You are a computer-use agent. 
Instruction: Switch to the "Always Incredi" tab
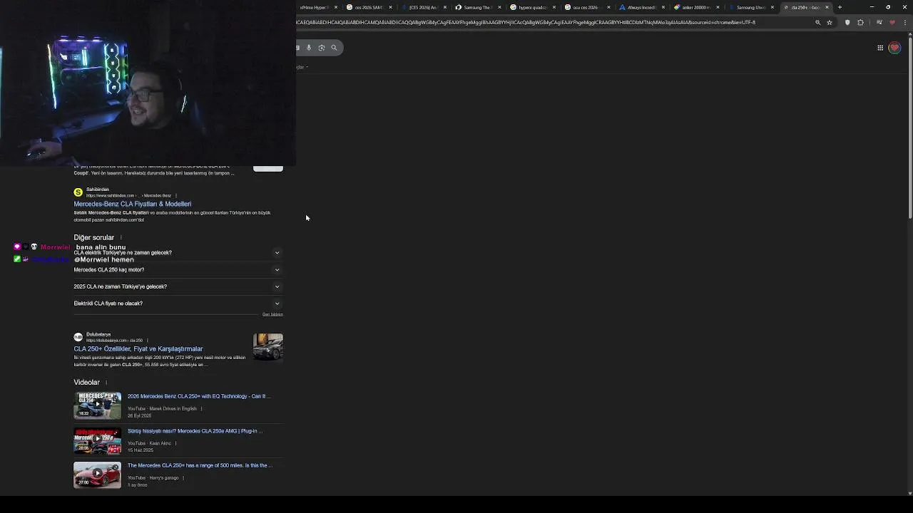(641, 7)
